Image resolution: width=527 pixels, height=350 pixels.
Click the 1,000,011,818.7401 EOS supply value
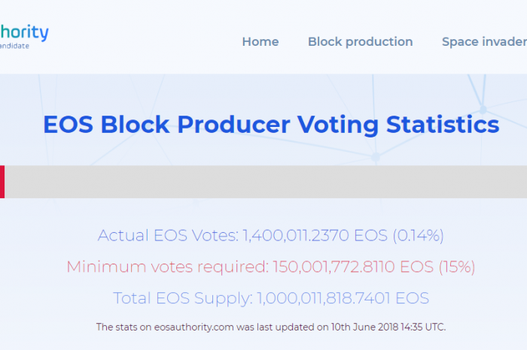point(343,298)
